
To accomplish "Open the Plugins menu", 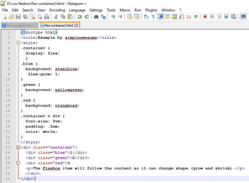I will point(151,10).
